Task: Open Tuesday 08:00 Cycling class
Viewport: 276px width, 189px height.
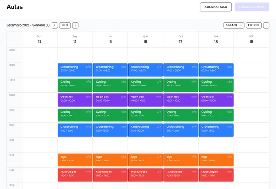Action: (x=110, y=85)
